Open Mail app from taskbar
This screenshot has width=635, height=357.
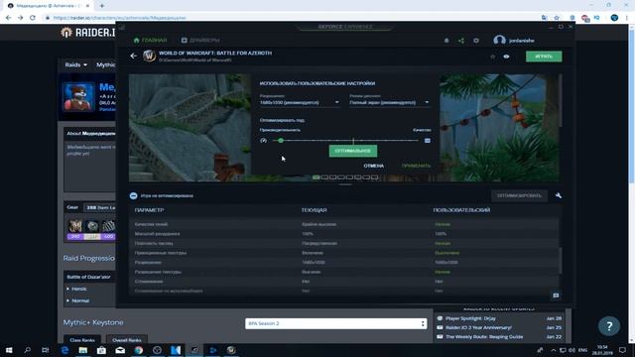click(120, 350)
